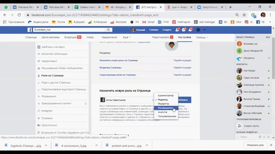Open the Владелец Страницы link
275x154 pixels.
point(110,68)
